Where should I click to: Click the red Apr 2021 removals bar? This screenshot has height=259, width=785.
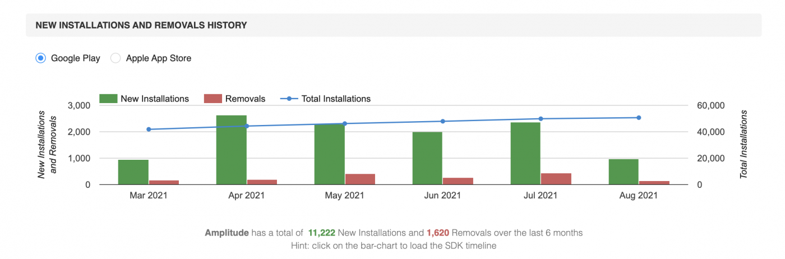coord(262,182)
